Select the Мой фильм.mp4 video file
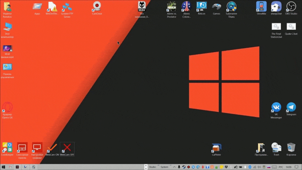Image resolution: width=302 pixels, height=170 pixels. click(x=7, y=52)
